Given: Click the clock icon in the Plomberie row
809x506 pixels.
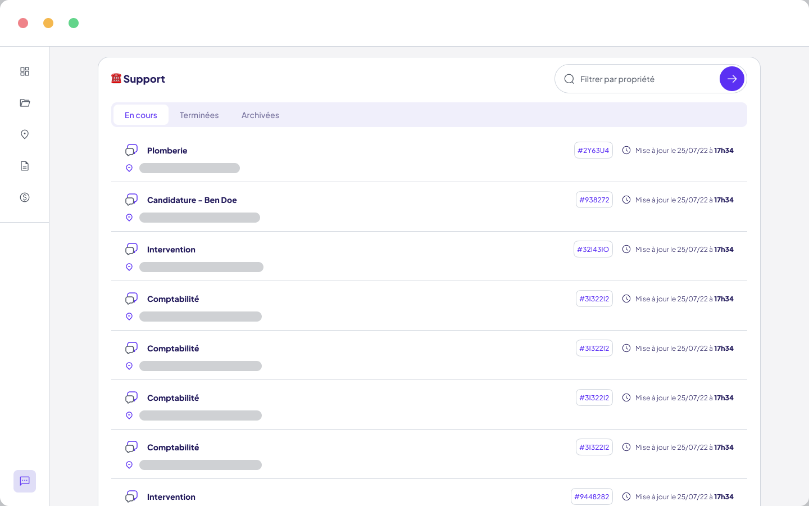Looking at the screenshot, I should pos(626,150).
